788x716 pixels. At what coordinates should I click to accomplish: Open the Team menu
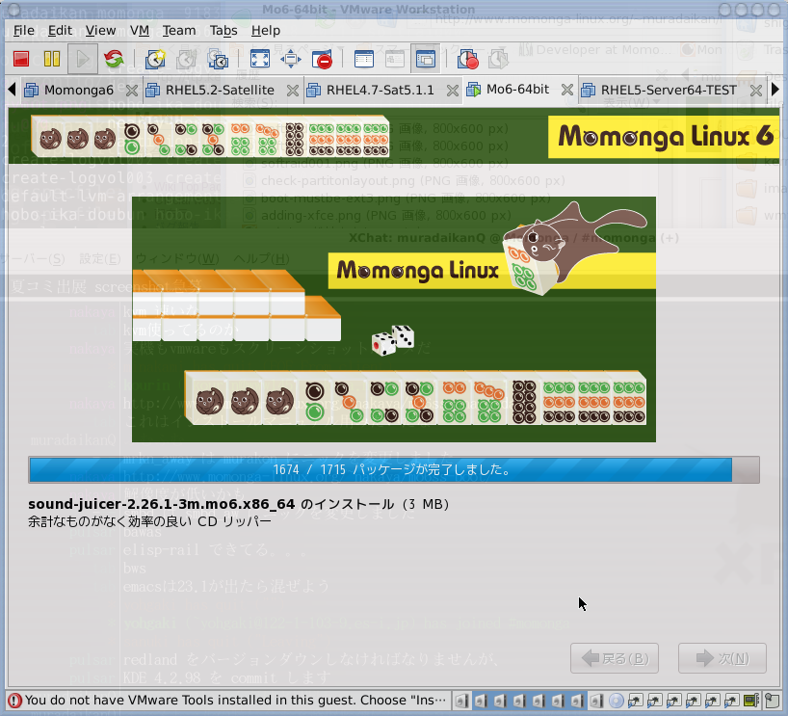tap(179, 31)
